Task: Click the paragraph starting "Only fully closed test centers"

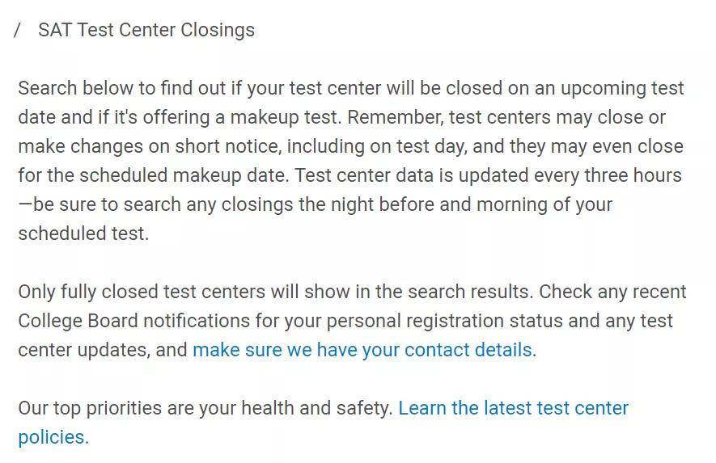Action: click(352, 321)
